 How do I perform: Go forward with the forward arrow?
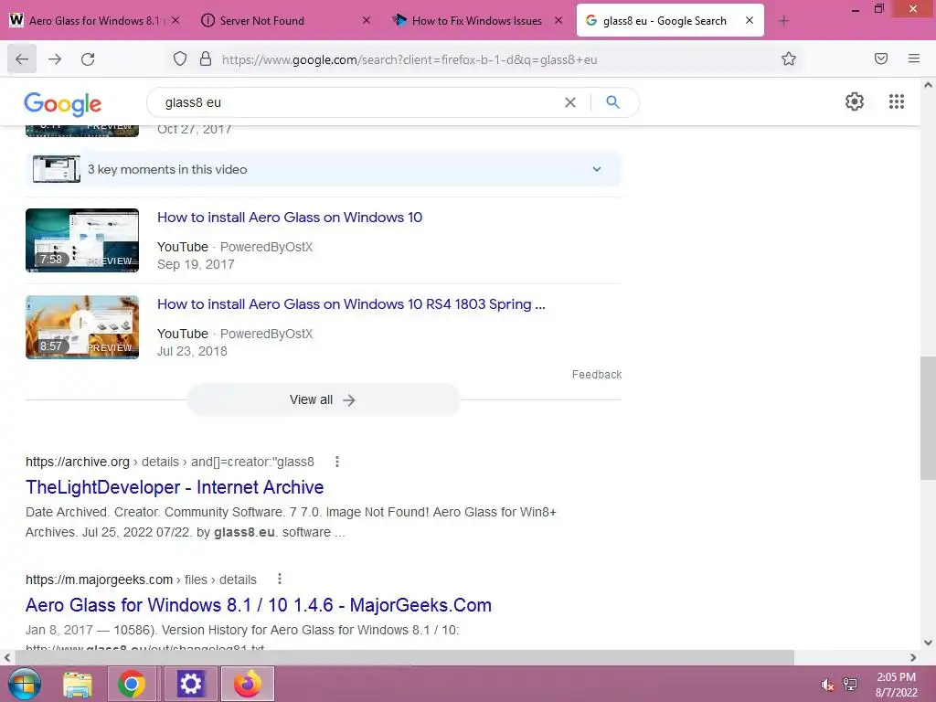click(x=55, y=59)
